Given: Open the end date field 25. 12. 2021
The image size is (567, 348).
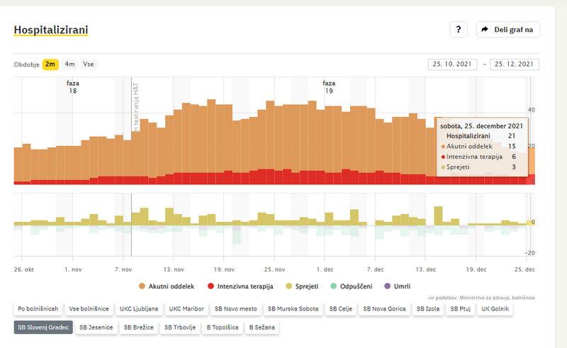Looking at the screenshot, I should point(514,64).
